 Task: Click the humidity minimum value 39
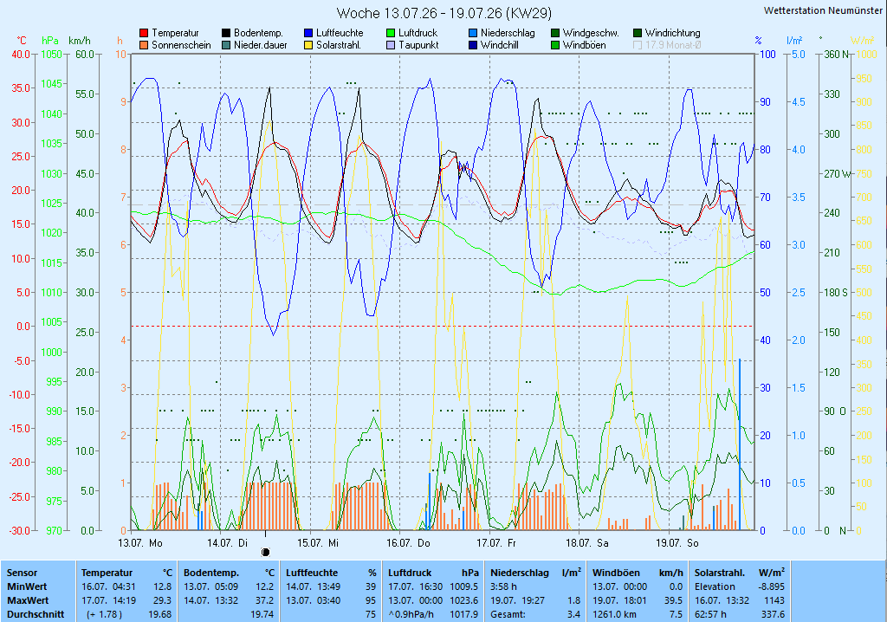[371, 586]
